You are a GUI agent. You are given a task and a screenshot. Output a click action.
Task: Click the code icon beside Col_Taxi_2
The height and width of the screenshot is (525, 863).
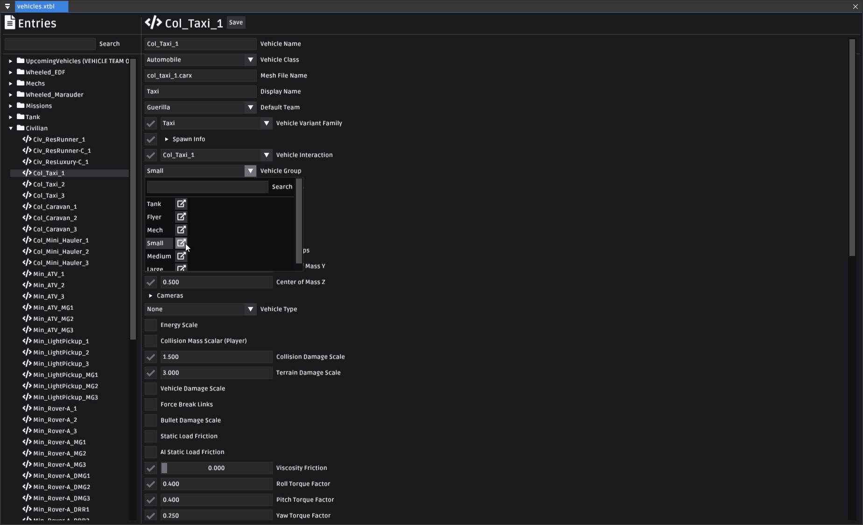tap(27, 184)
